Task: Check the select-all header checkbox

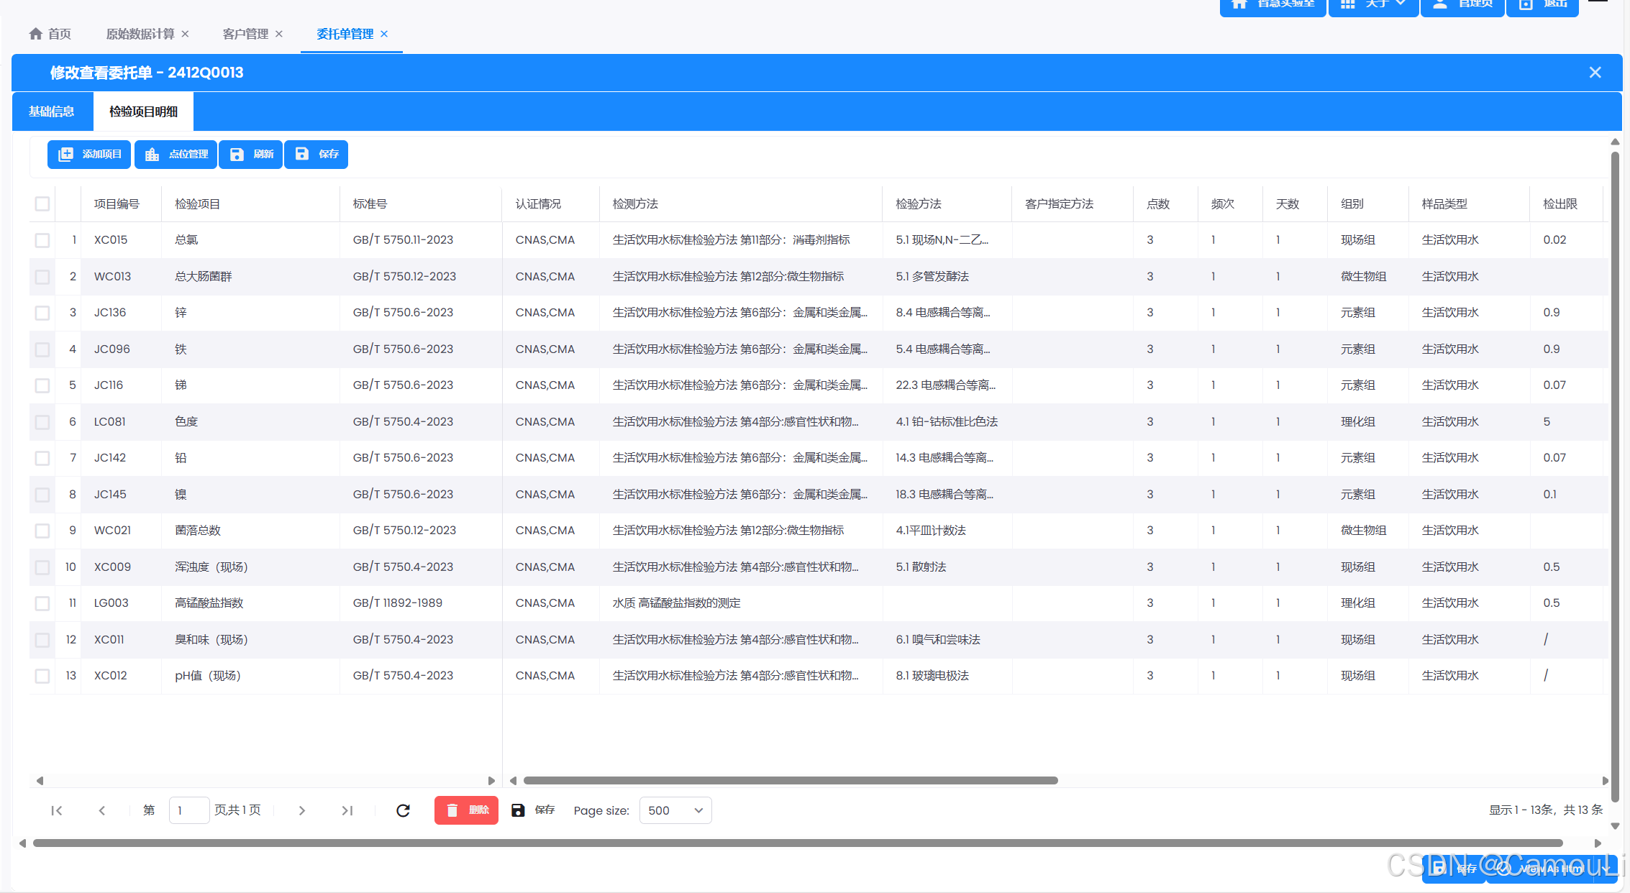Action: [42, 204]
